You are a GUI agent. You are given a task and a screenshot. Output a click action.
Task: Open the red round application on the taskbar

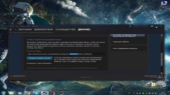click(x=53, y=93)
